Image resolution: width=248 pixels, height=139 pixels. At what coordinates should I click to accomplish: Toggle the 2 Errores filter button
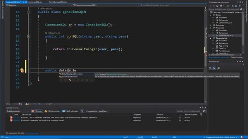[37, 111]
